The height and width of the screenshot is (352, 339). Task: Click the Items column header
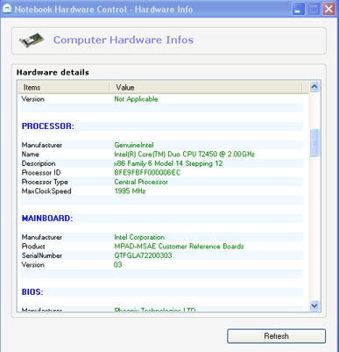(x=63, y=87)
